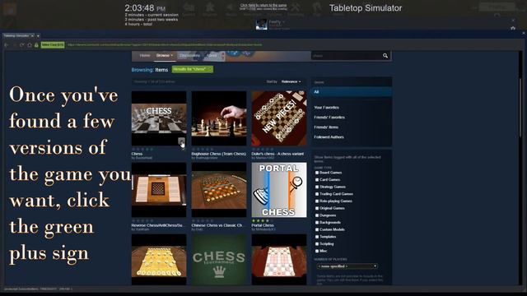Click the search magnifier icon in Workshop
Screen dimensions: 527x296
coord(385,56)
